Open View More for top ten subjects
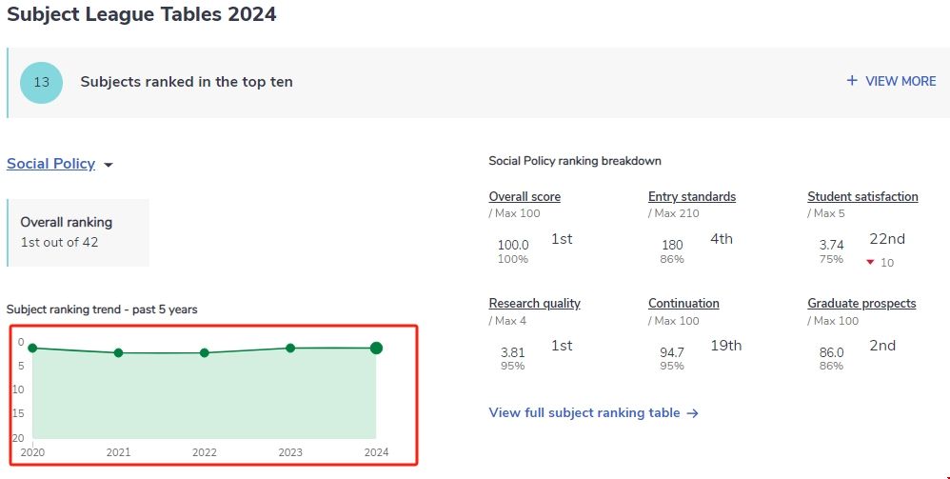The height and width of the screenshot is (479, 950). point(900,81)
